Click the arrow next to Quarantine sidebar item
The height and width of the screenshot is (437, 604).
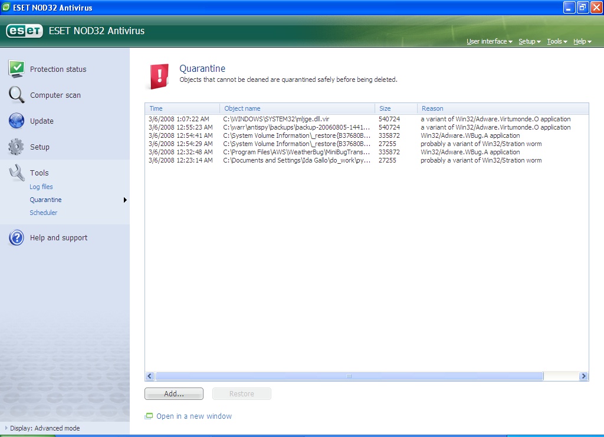pos(125,200)
